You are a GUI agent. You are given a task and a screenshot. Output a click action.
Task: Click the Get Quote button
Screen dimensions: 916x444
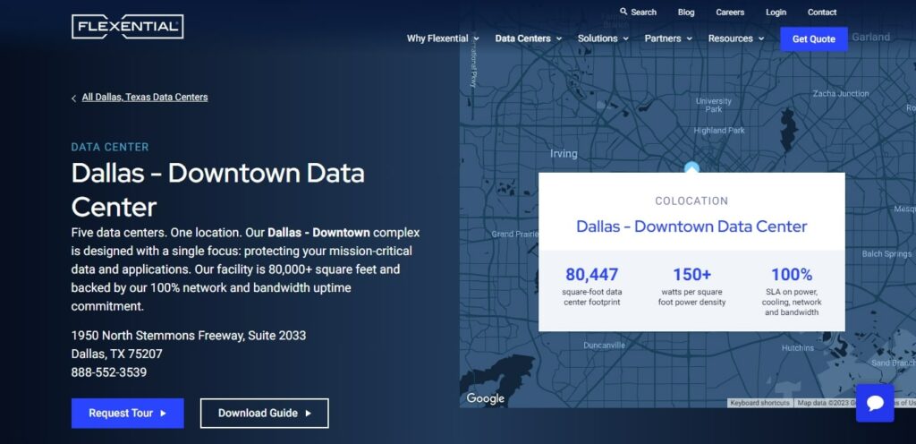[814, 39]
